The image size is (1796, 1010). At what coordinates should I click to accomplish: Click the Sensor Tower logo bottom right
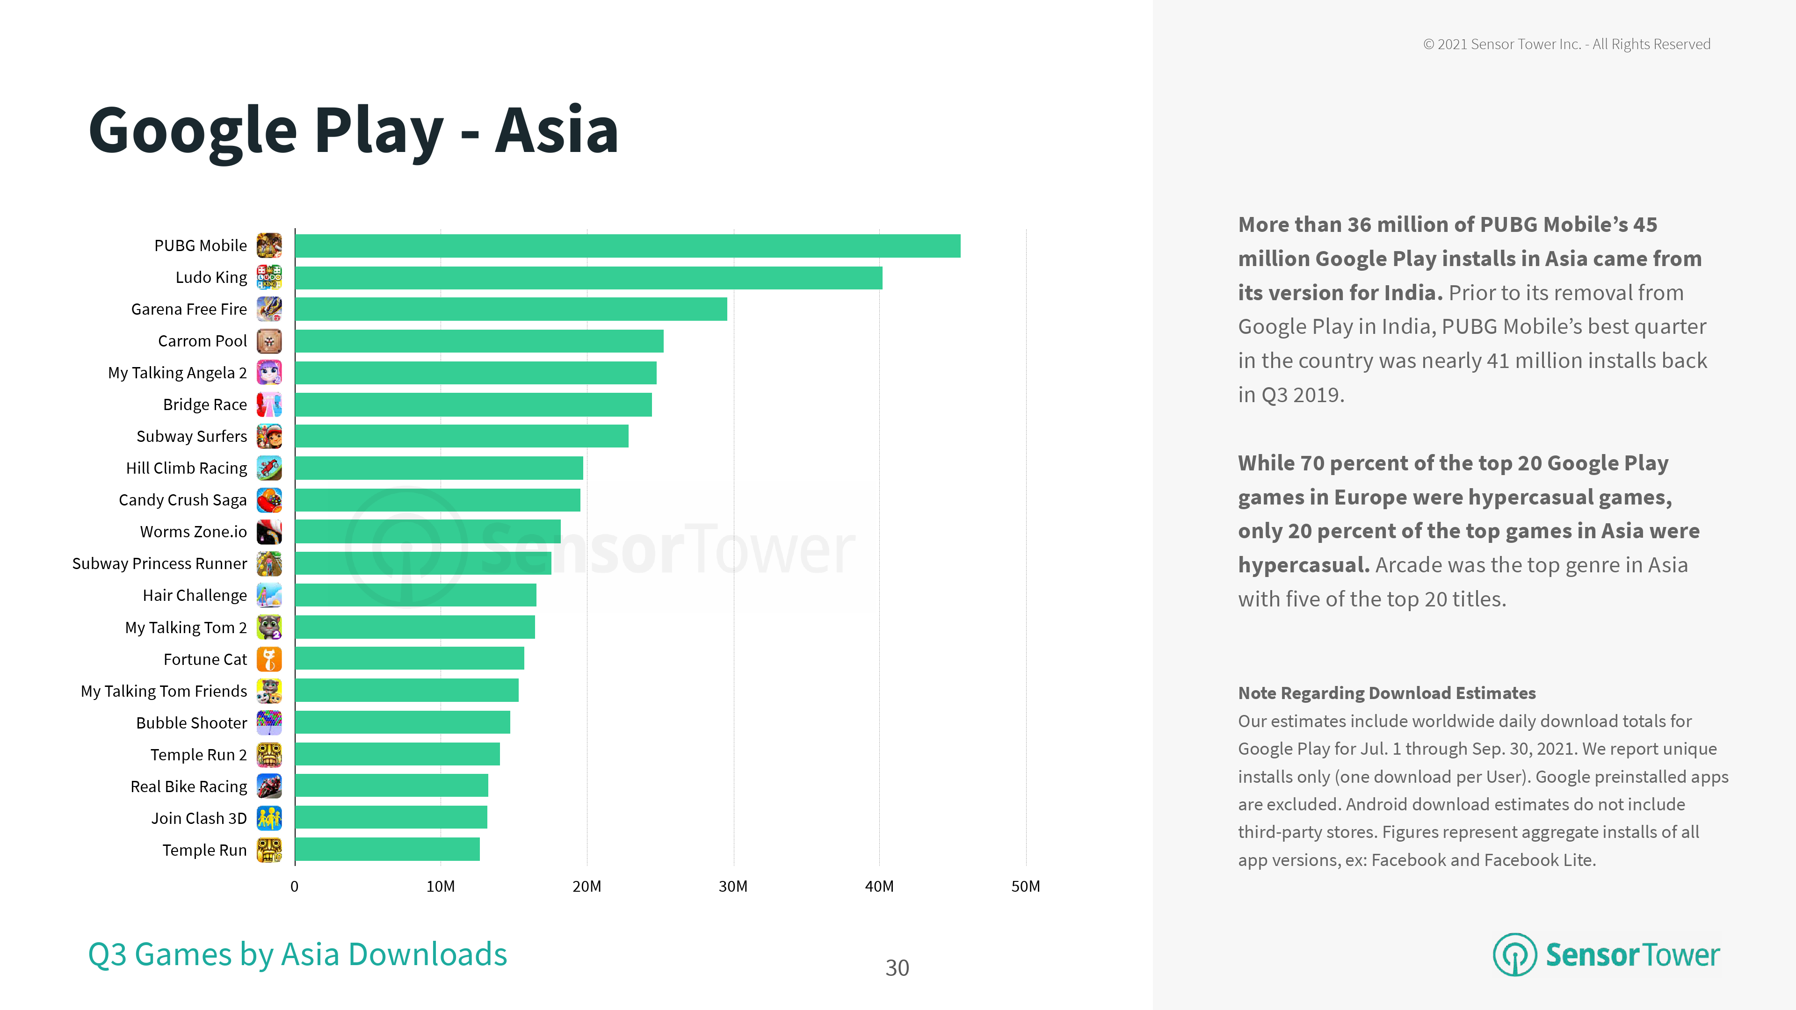[1606, 954]
